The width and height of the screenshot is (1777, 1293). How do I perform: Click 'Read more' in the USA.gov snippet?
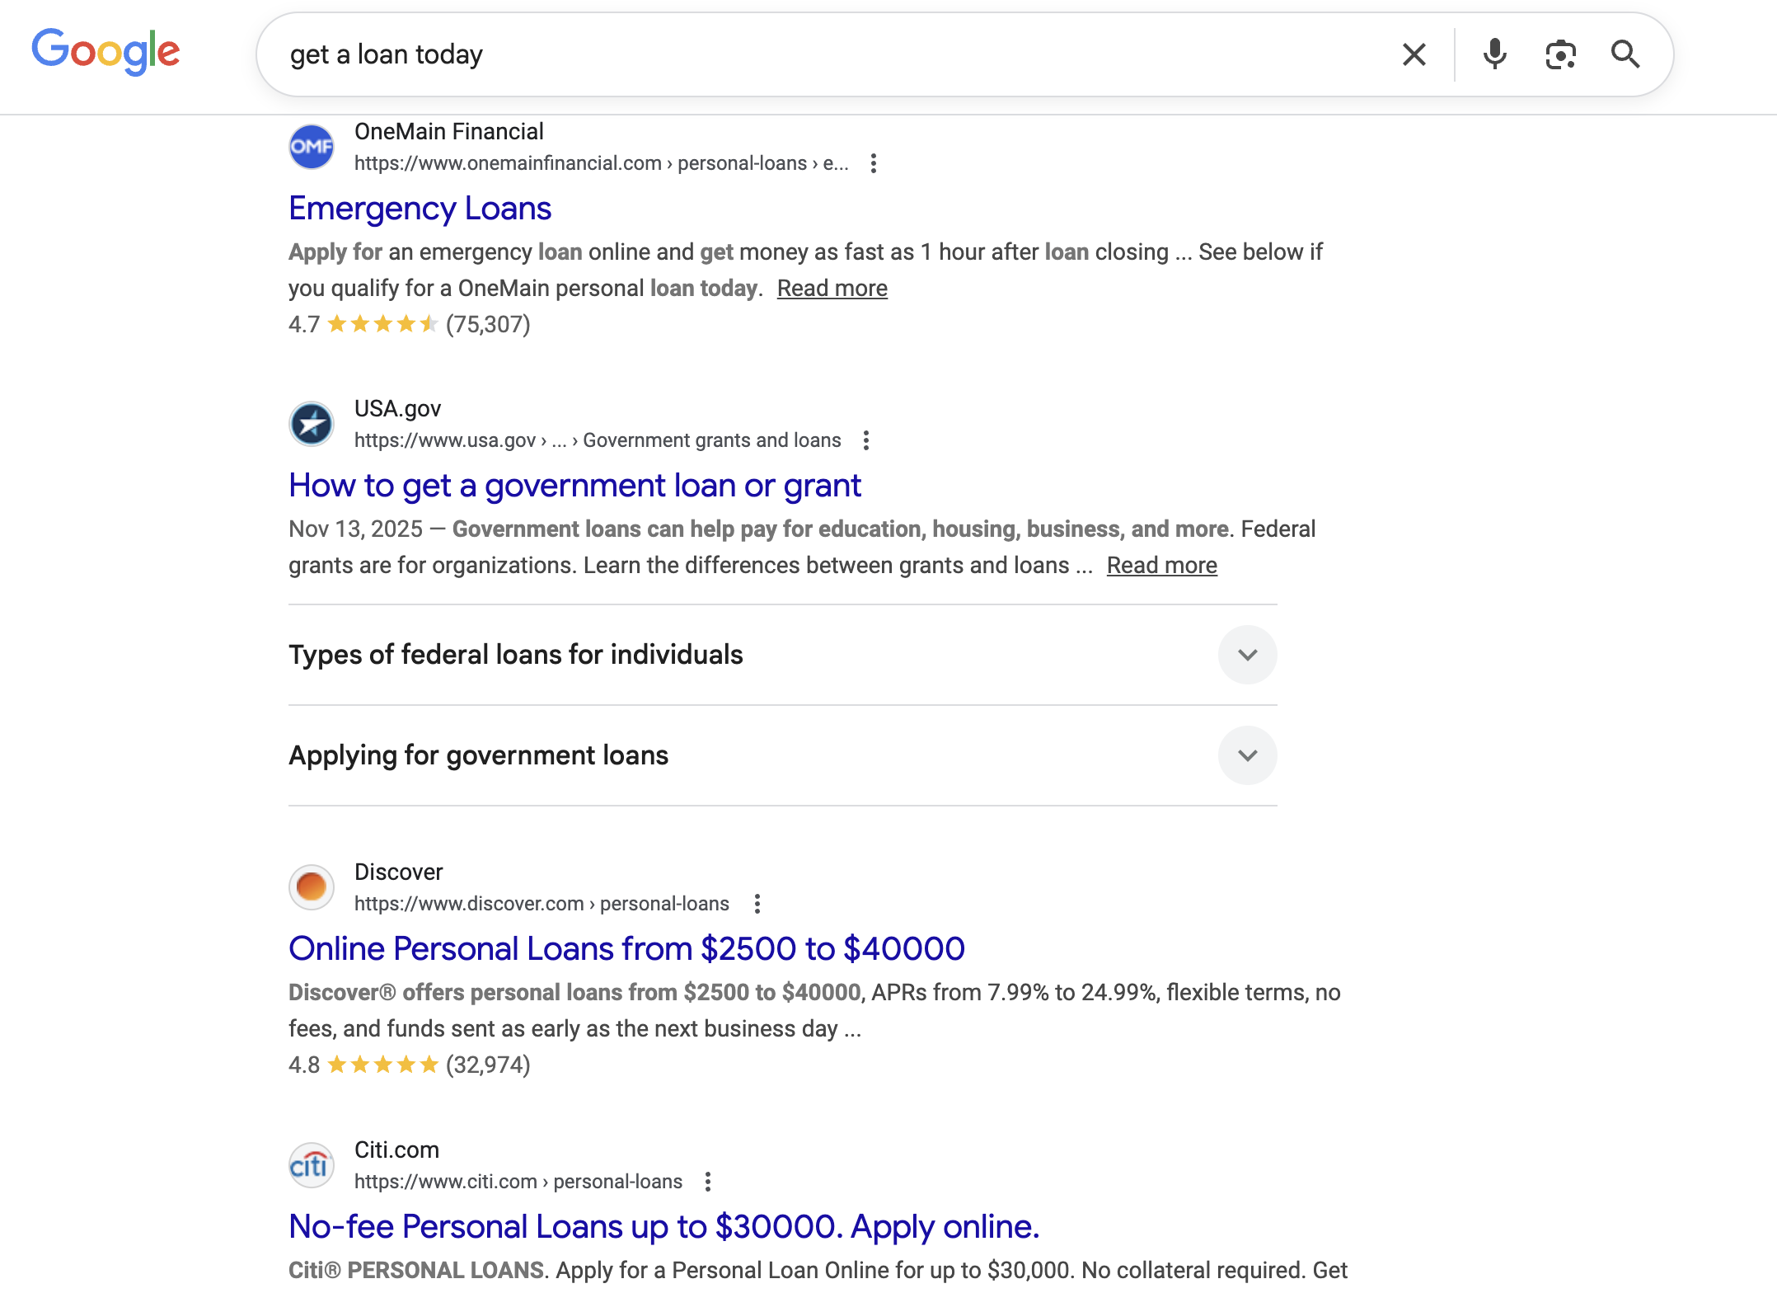[x=1162, y=565]
